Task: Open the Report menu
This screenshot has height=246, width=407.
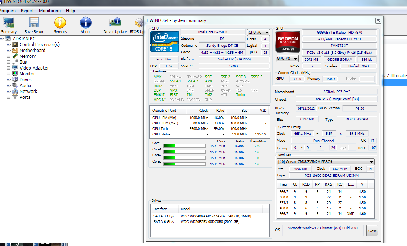Action: pos(27,11)
